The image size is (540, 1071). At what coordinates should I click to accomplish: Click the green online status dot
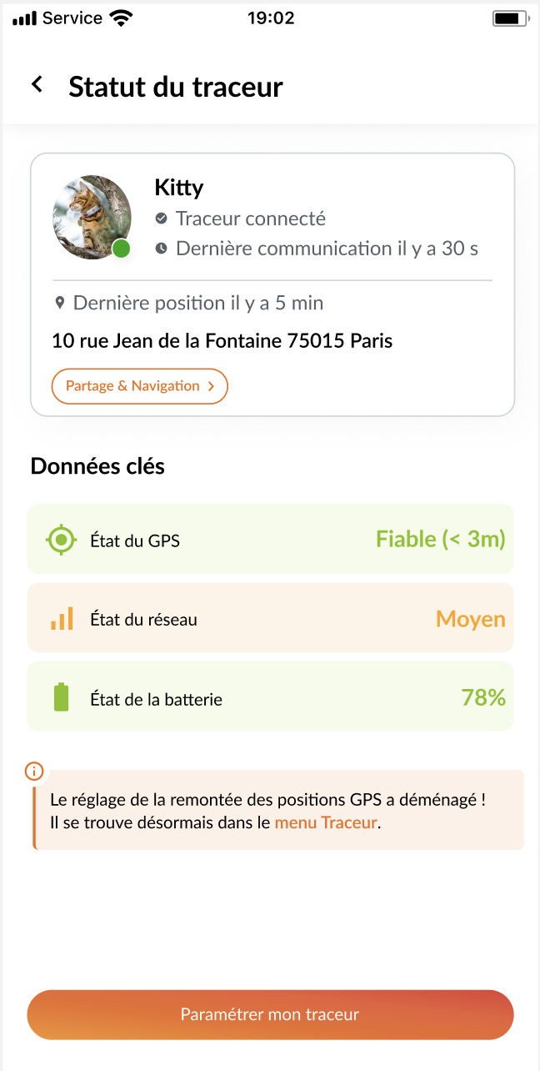coord(122,248)
